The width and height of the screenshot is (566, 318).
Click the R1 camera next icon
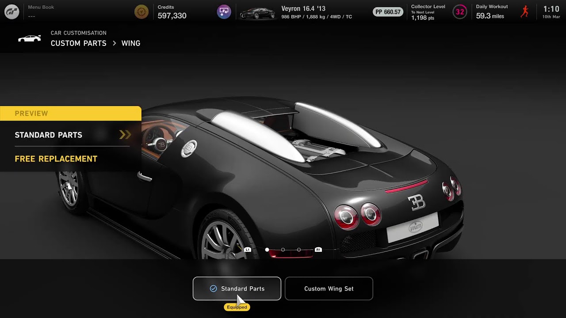tap(318, 250)
